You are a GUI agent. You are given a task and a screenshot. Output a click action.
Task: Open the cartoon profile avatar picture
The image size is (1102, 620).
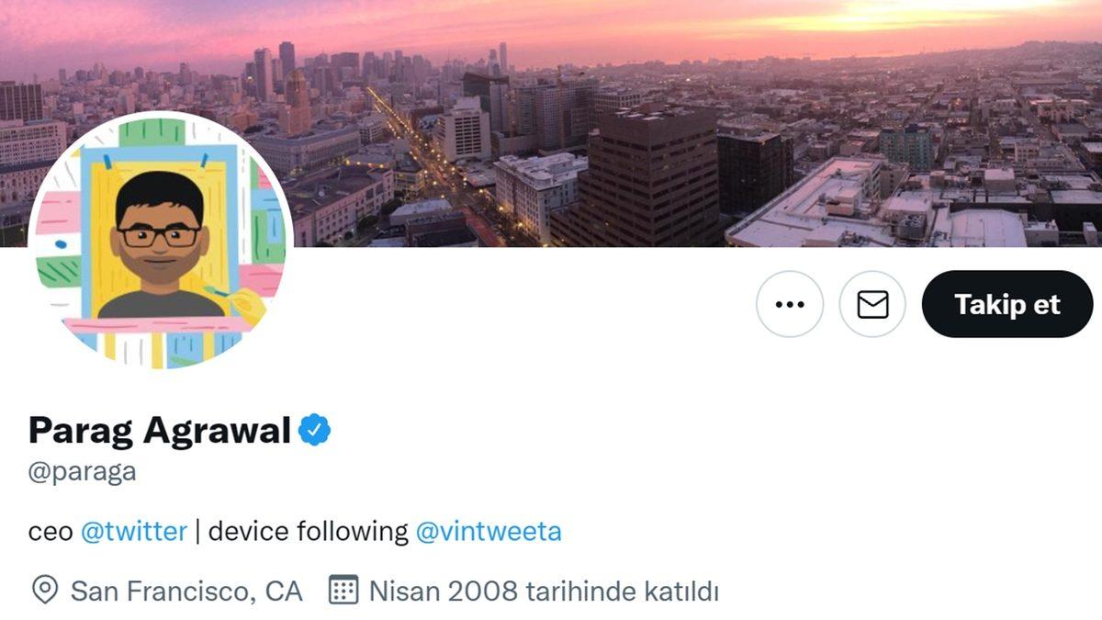pos(161,241)
